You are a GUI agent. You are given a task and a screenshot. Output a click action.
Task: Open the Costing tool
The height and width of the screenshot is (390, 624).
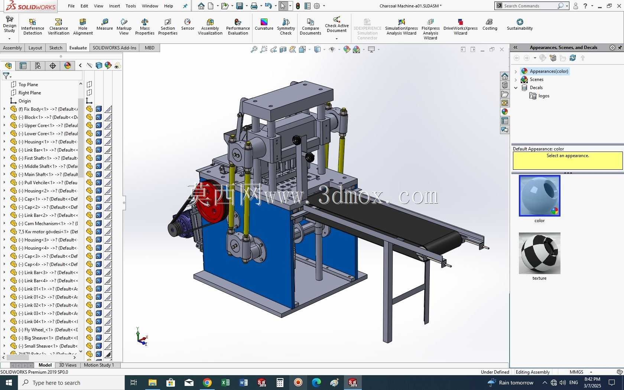[x=490, y=25]
